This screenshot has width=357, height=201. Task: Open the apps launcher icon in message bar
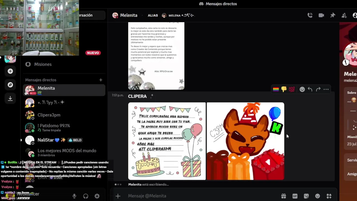pos(329,196)
